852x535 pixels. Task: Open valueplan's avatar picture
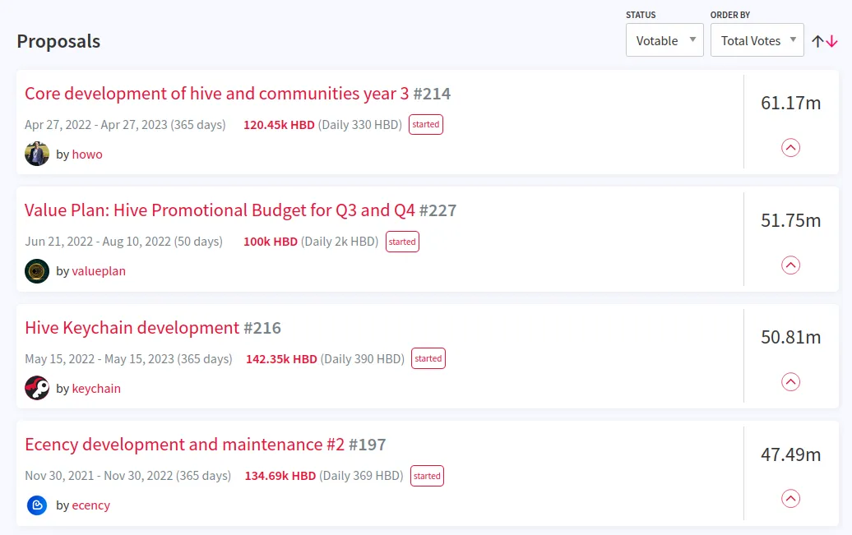point(37,271)
